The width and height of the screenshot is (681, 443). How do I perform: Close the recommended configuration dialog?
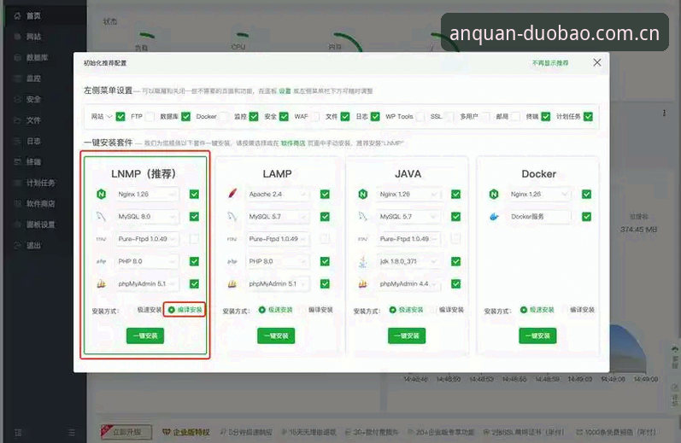tap(597, 62)
